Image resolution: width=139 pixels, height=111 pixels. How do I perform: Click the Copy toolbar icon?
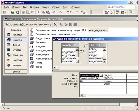43,12
